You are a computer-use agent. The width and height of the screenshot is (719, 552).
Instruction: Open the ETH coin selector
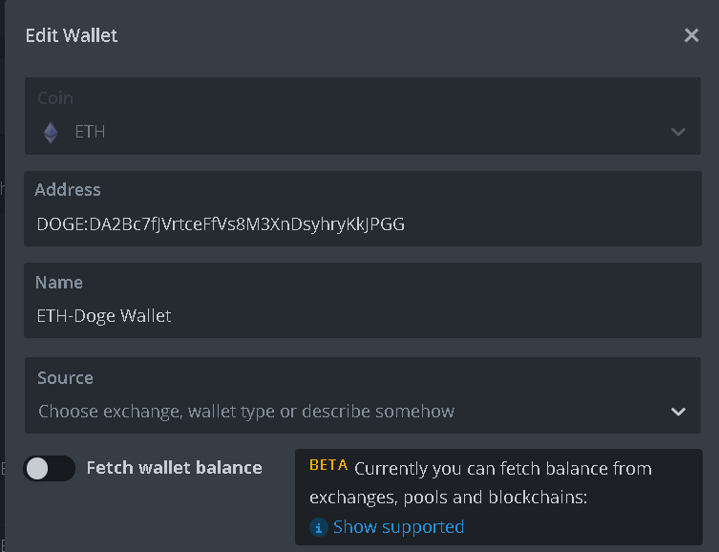[x=362, y=116]
